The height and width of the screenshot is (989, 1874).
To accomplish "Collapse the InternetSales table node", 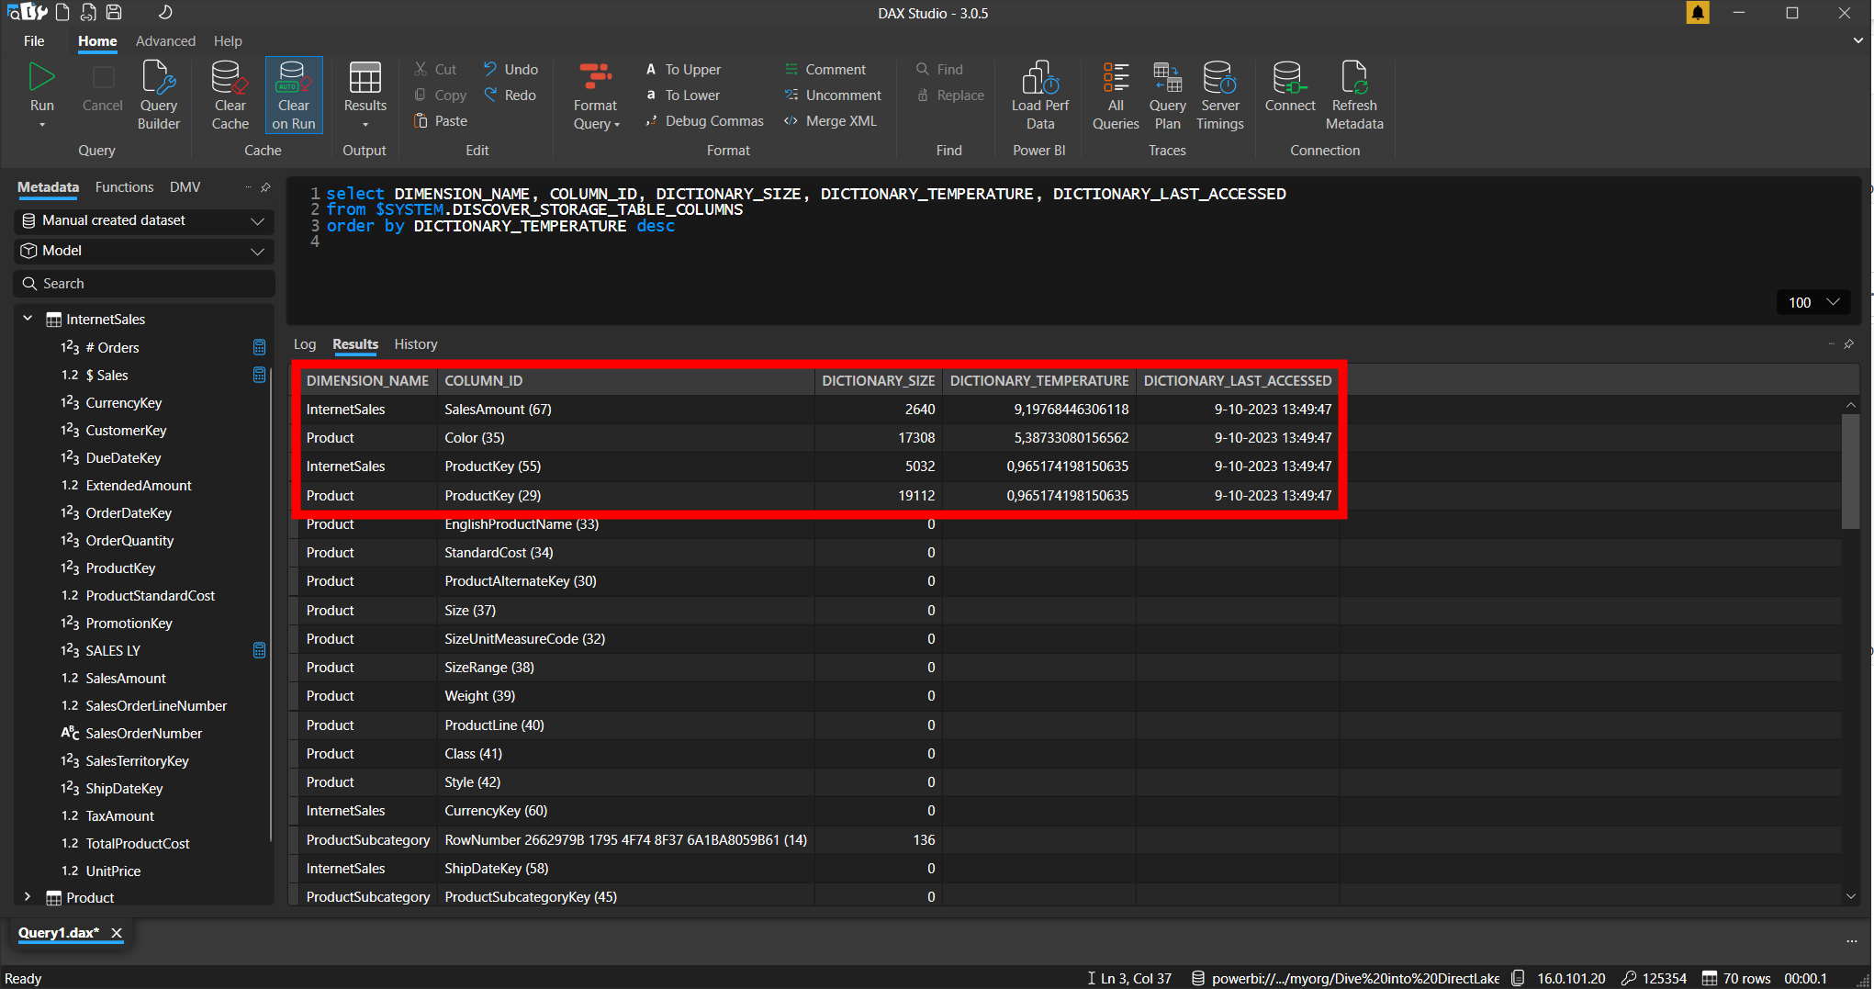I will coord(28,319).
